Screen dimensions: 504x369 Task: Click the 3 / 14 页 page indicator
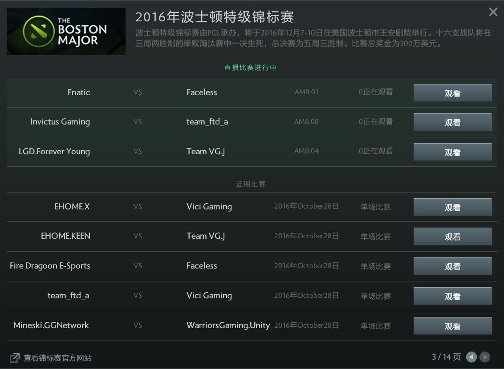446,357
